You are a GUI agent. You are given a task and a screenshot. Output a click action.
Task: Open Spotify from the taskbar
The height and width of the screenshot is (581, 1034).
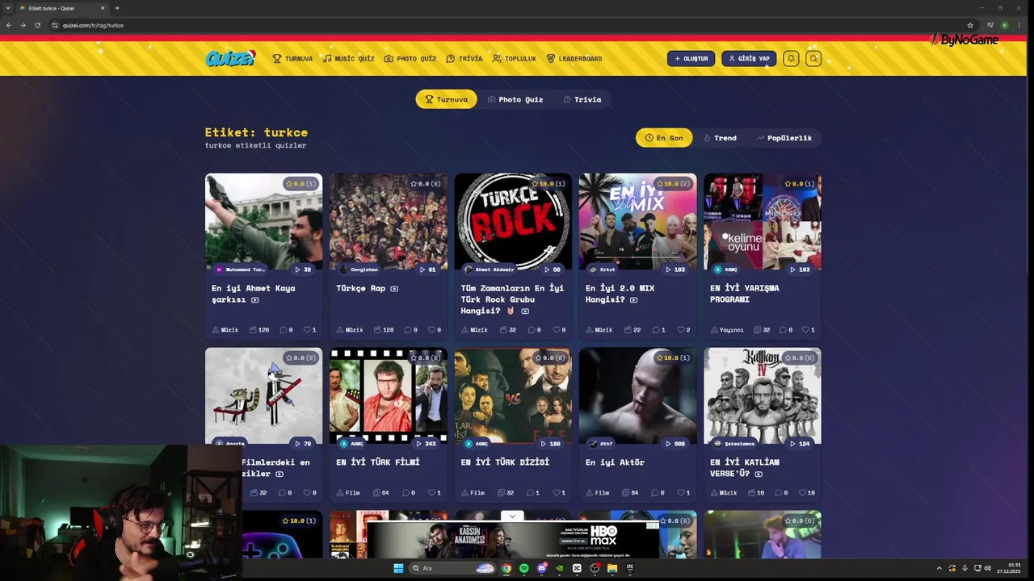pos(524,568)
